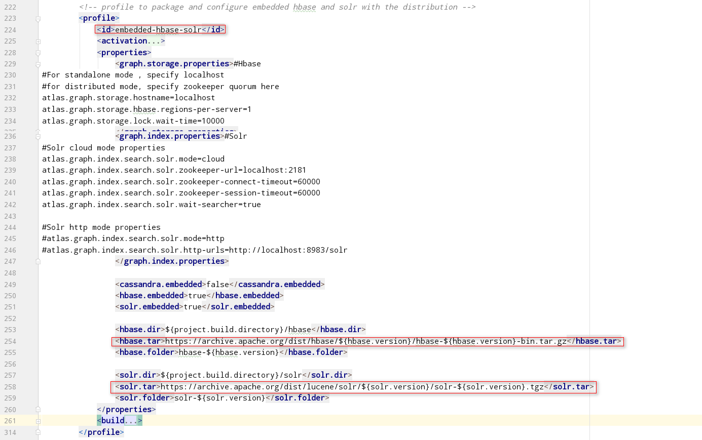702x440 pixels.
Task: Click the solr.folder property line
Action: tap(223, 398)
